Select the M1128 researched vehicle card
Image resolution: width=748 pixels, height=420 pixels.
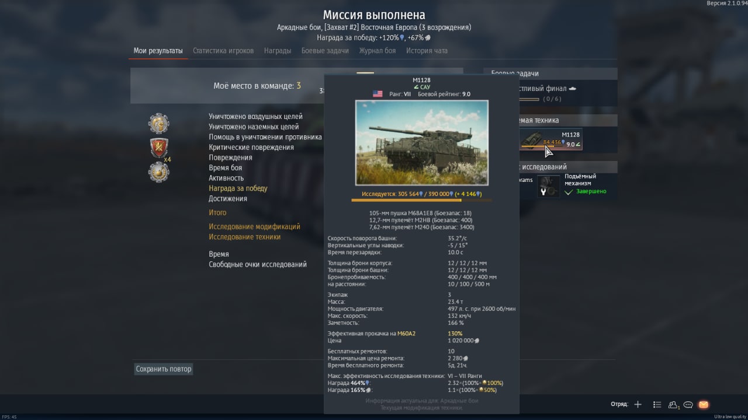pos(550,139)
